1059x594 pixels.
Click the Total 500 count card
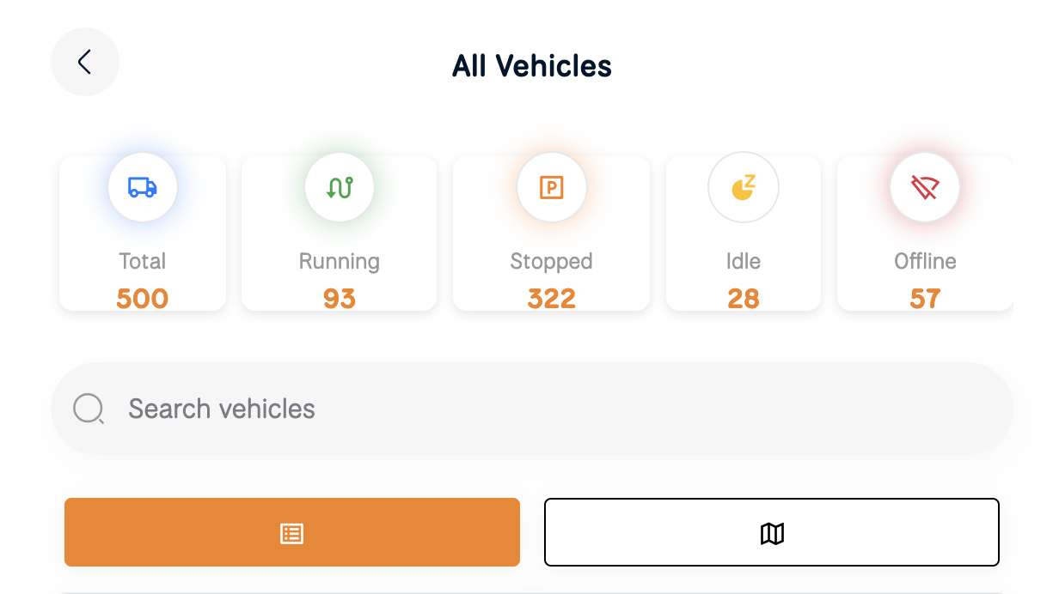142,233
